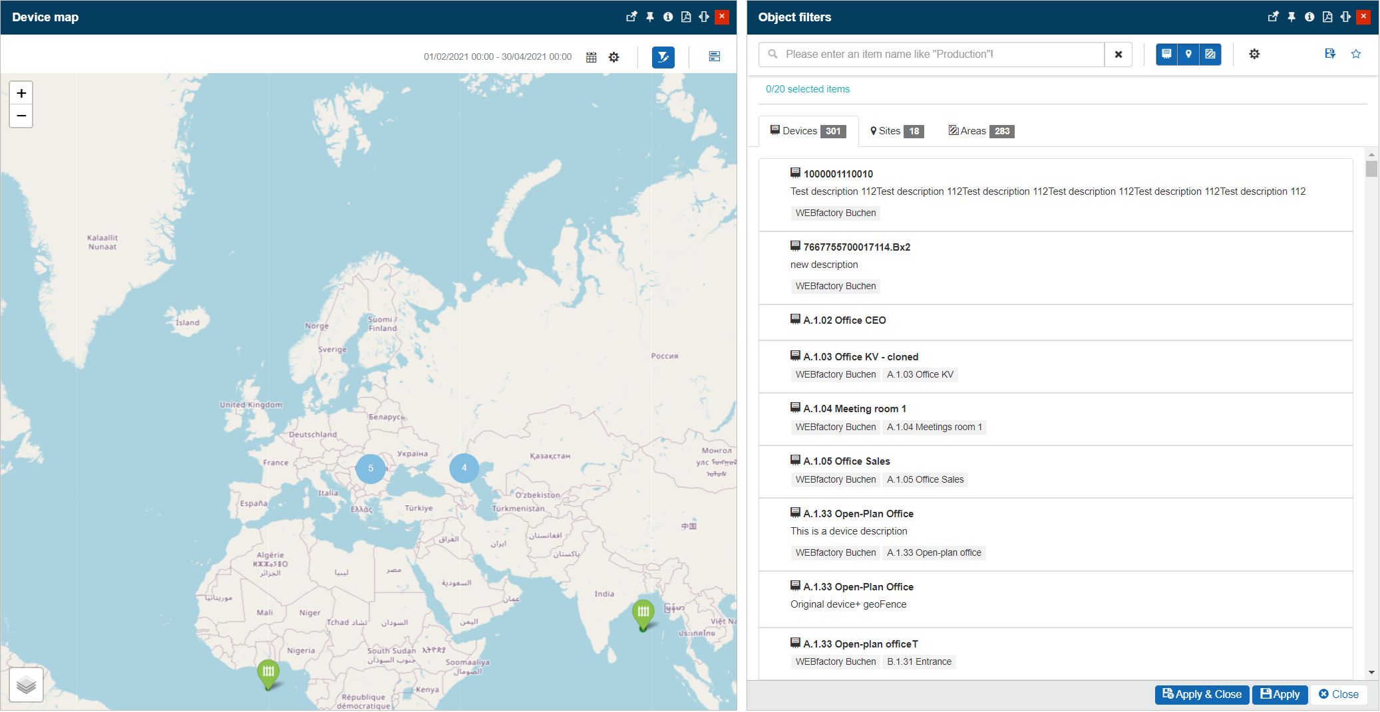Toggle the Areas filter button
The width and height of the screenshot is (1380, 712).
coord(1210,54)
